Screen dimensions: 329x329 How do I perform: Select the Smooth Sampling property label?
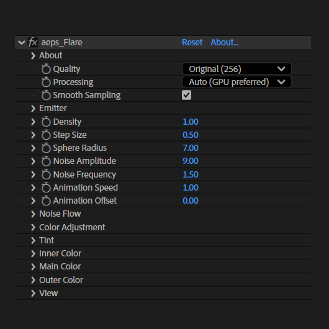(87, 95)
